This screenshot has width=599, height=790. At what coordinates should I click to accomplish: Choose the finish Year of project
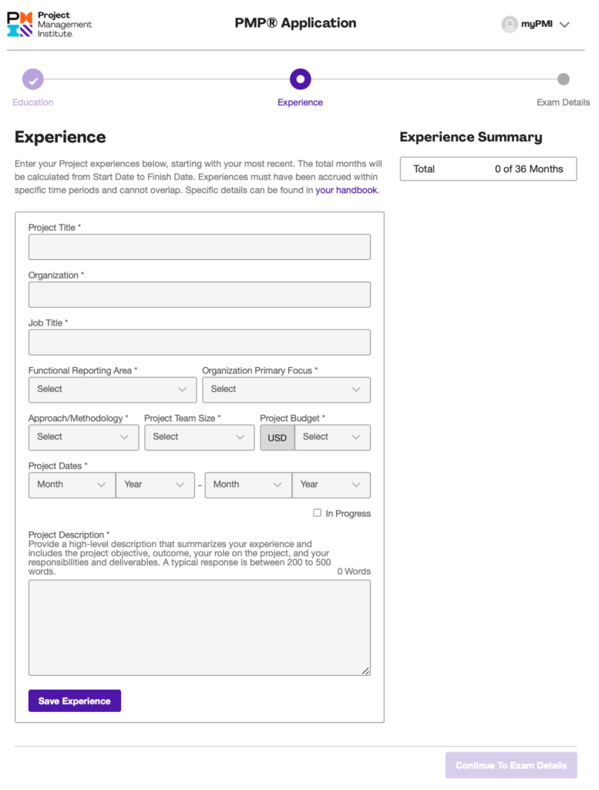tap(331, 484)
